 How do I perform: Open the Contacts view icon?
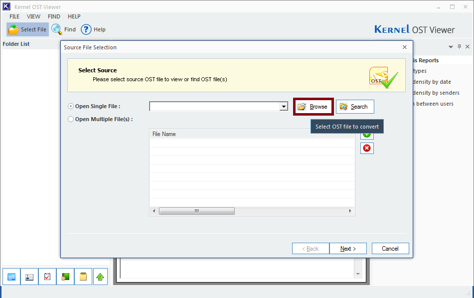[x=29, y=277]
